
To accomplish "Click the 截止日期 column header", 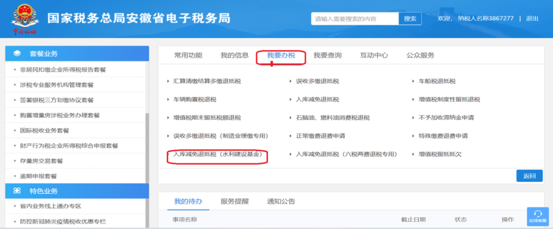I will pos(413,219).
